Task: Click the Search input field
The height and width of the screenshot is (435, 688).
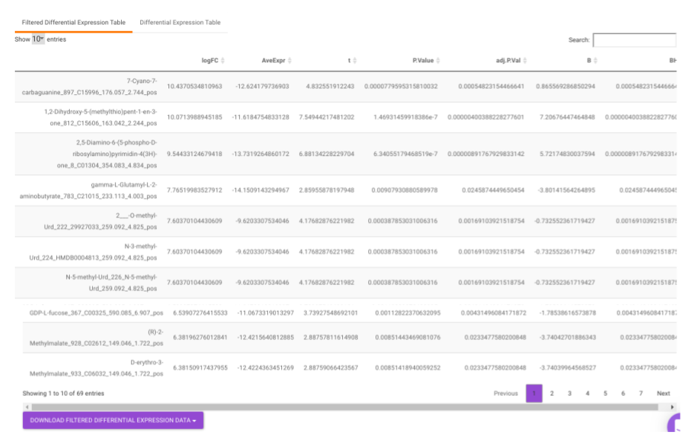Action: pyautogui.click(x=635, y=40)
